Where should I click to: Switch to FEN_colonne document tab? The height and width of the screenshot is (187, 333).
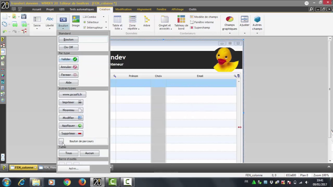[24, 168]
